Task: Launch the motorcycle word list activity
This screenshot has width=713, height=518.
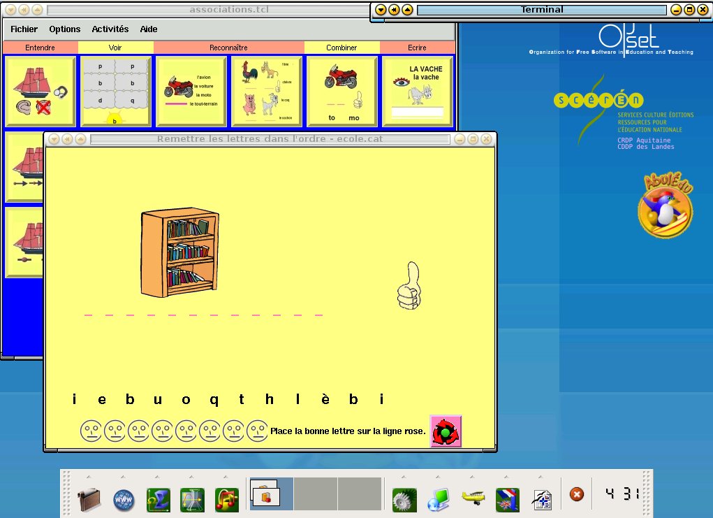Action: [191, 92]
